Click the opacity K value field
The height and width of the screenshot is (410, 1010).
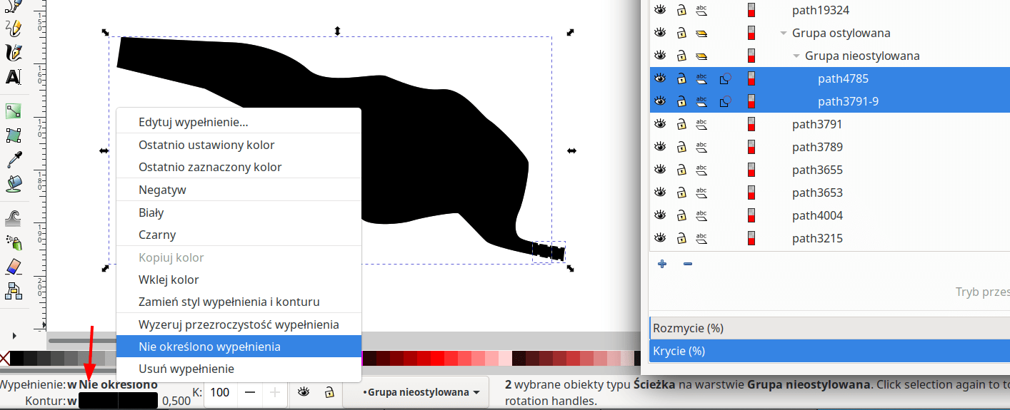point(221,392)
